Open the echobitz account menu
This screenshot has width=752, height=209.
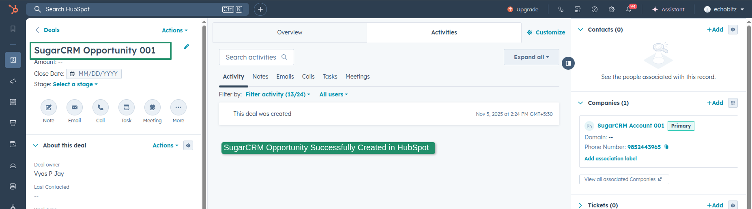[x=724, y=9]
